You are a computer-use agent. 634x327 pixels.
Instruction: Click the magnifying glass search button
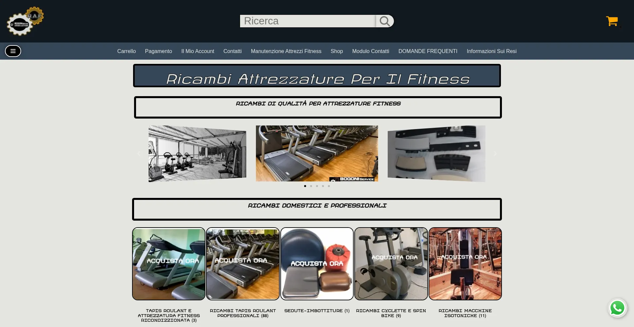click(x=385, y=21)
